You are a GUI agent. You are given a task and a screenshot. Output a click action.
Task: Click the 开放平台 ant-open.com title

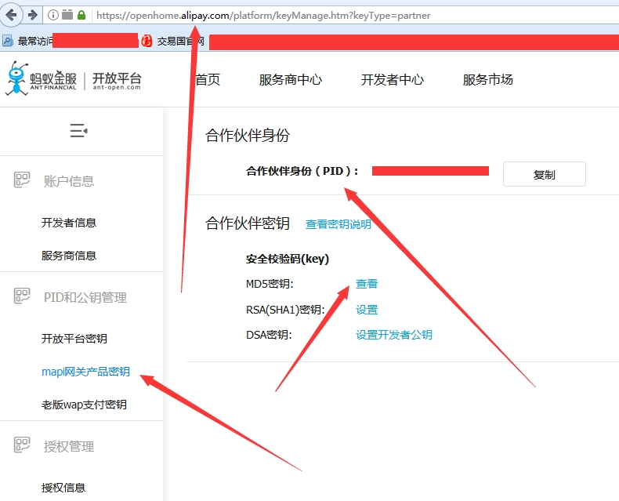117,81
